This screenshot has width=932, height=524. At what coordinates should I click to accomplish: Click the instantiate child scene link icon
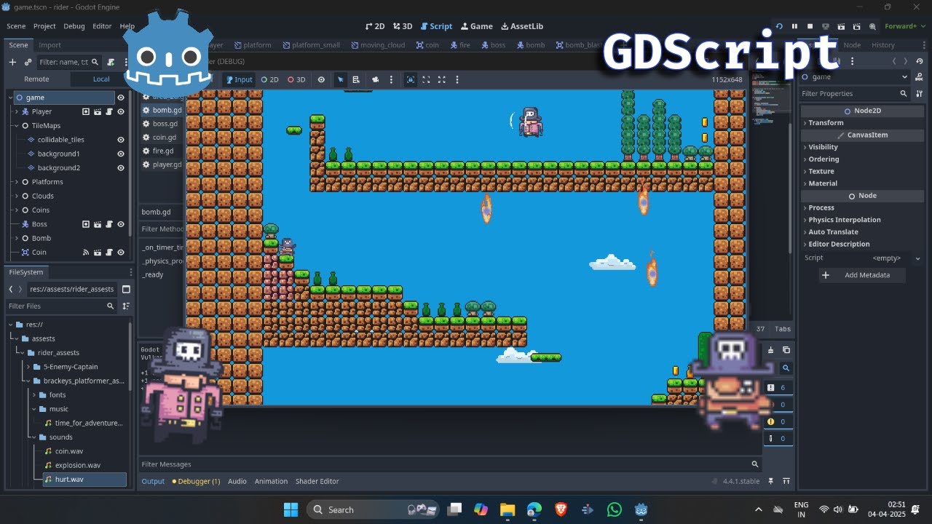[28, 62]
